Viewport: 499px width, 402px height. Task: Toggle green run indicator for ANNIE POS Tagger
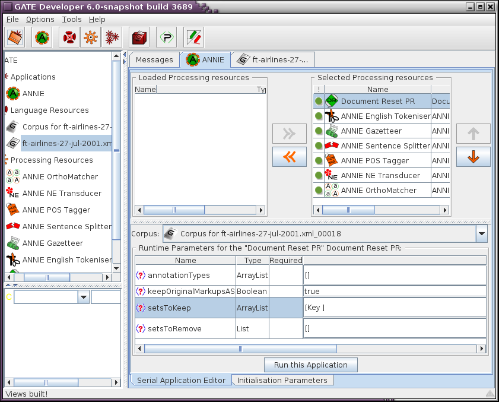[x=319, y=160]
